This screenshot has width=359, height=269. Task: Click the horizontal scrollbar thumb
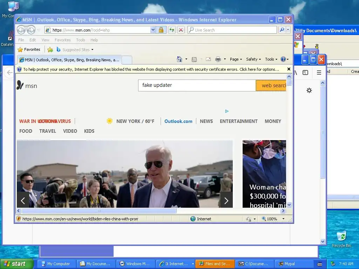[x=99, y=211]
